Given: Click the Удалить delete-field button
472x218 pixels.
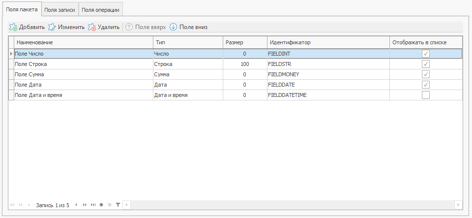Looking at the screenshot, I should coord(104,27).
